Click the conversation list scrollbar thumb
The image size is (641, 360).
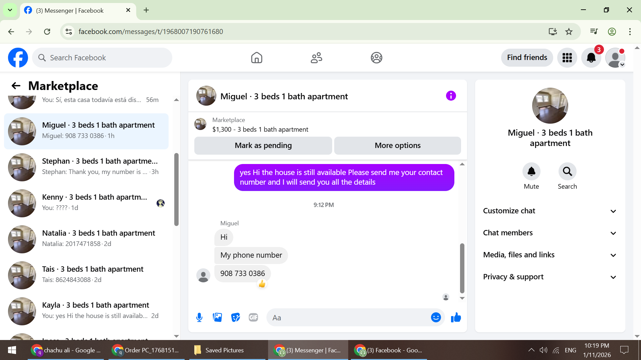(176, 189)
